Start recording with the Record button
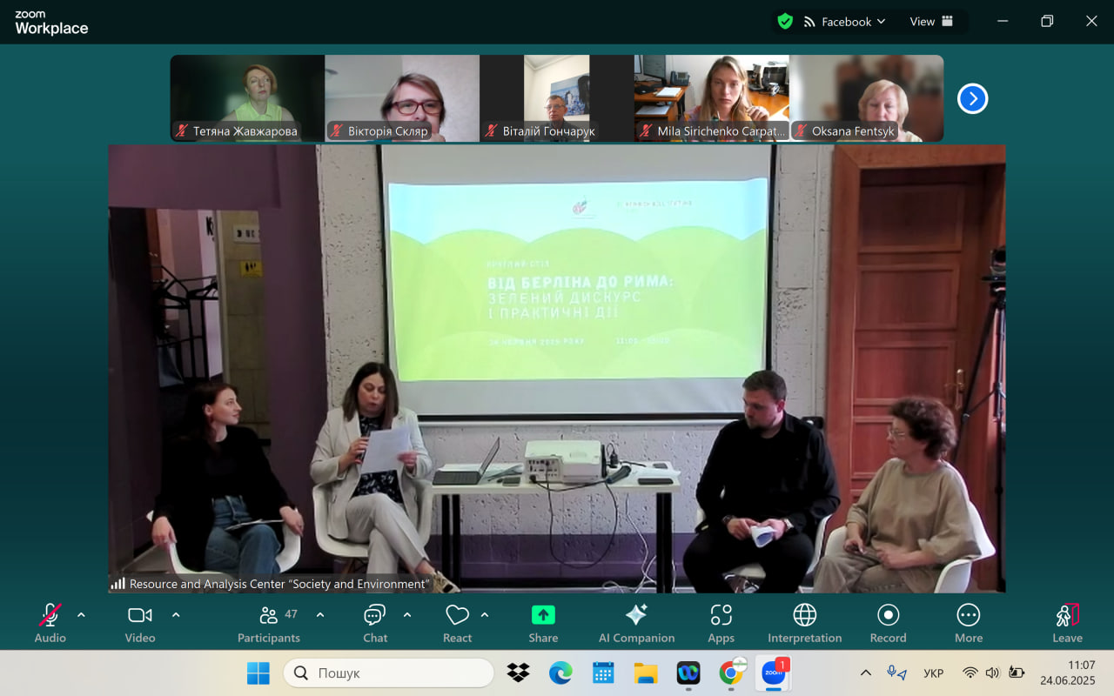 pos(888,616)
